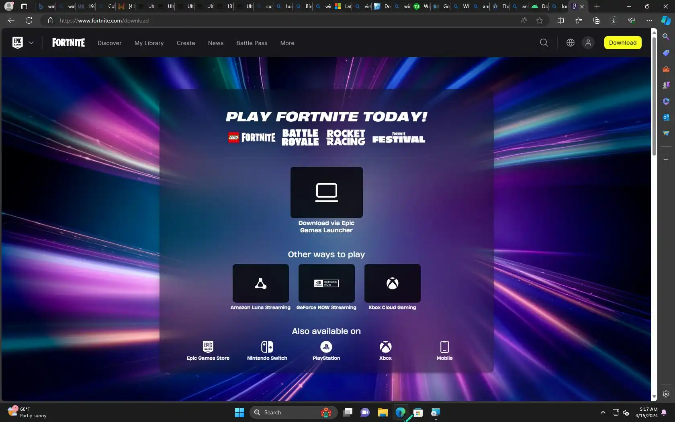Open Browser essentials heart icon
This screenshot has height=422, width=675.
click(632, 20)
